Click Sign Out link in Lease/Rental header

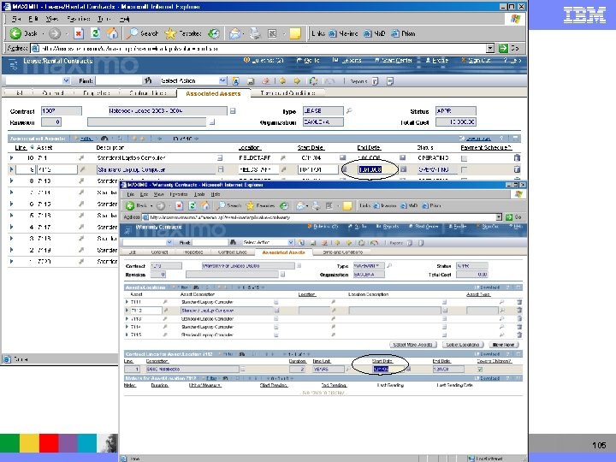point(476,61)
